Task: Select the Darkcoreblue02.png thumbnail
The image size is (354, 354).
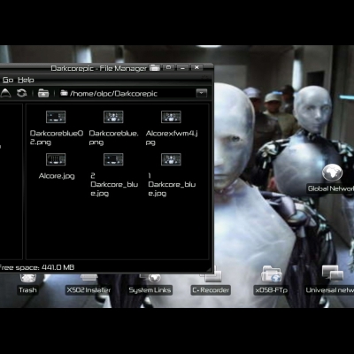Action: coord(56,117)
